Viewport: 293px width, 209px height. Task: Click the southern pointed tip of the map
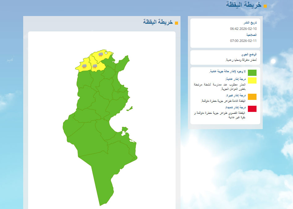tap(100, 204)
